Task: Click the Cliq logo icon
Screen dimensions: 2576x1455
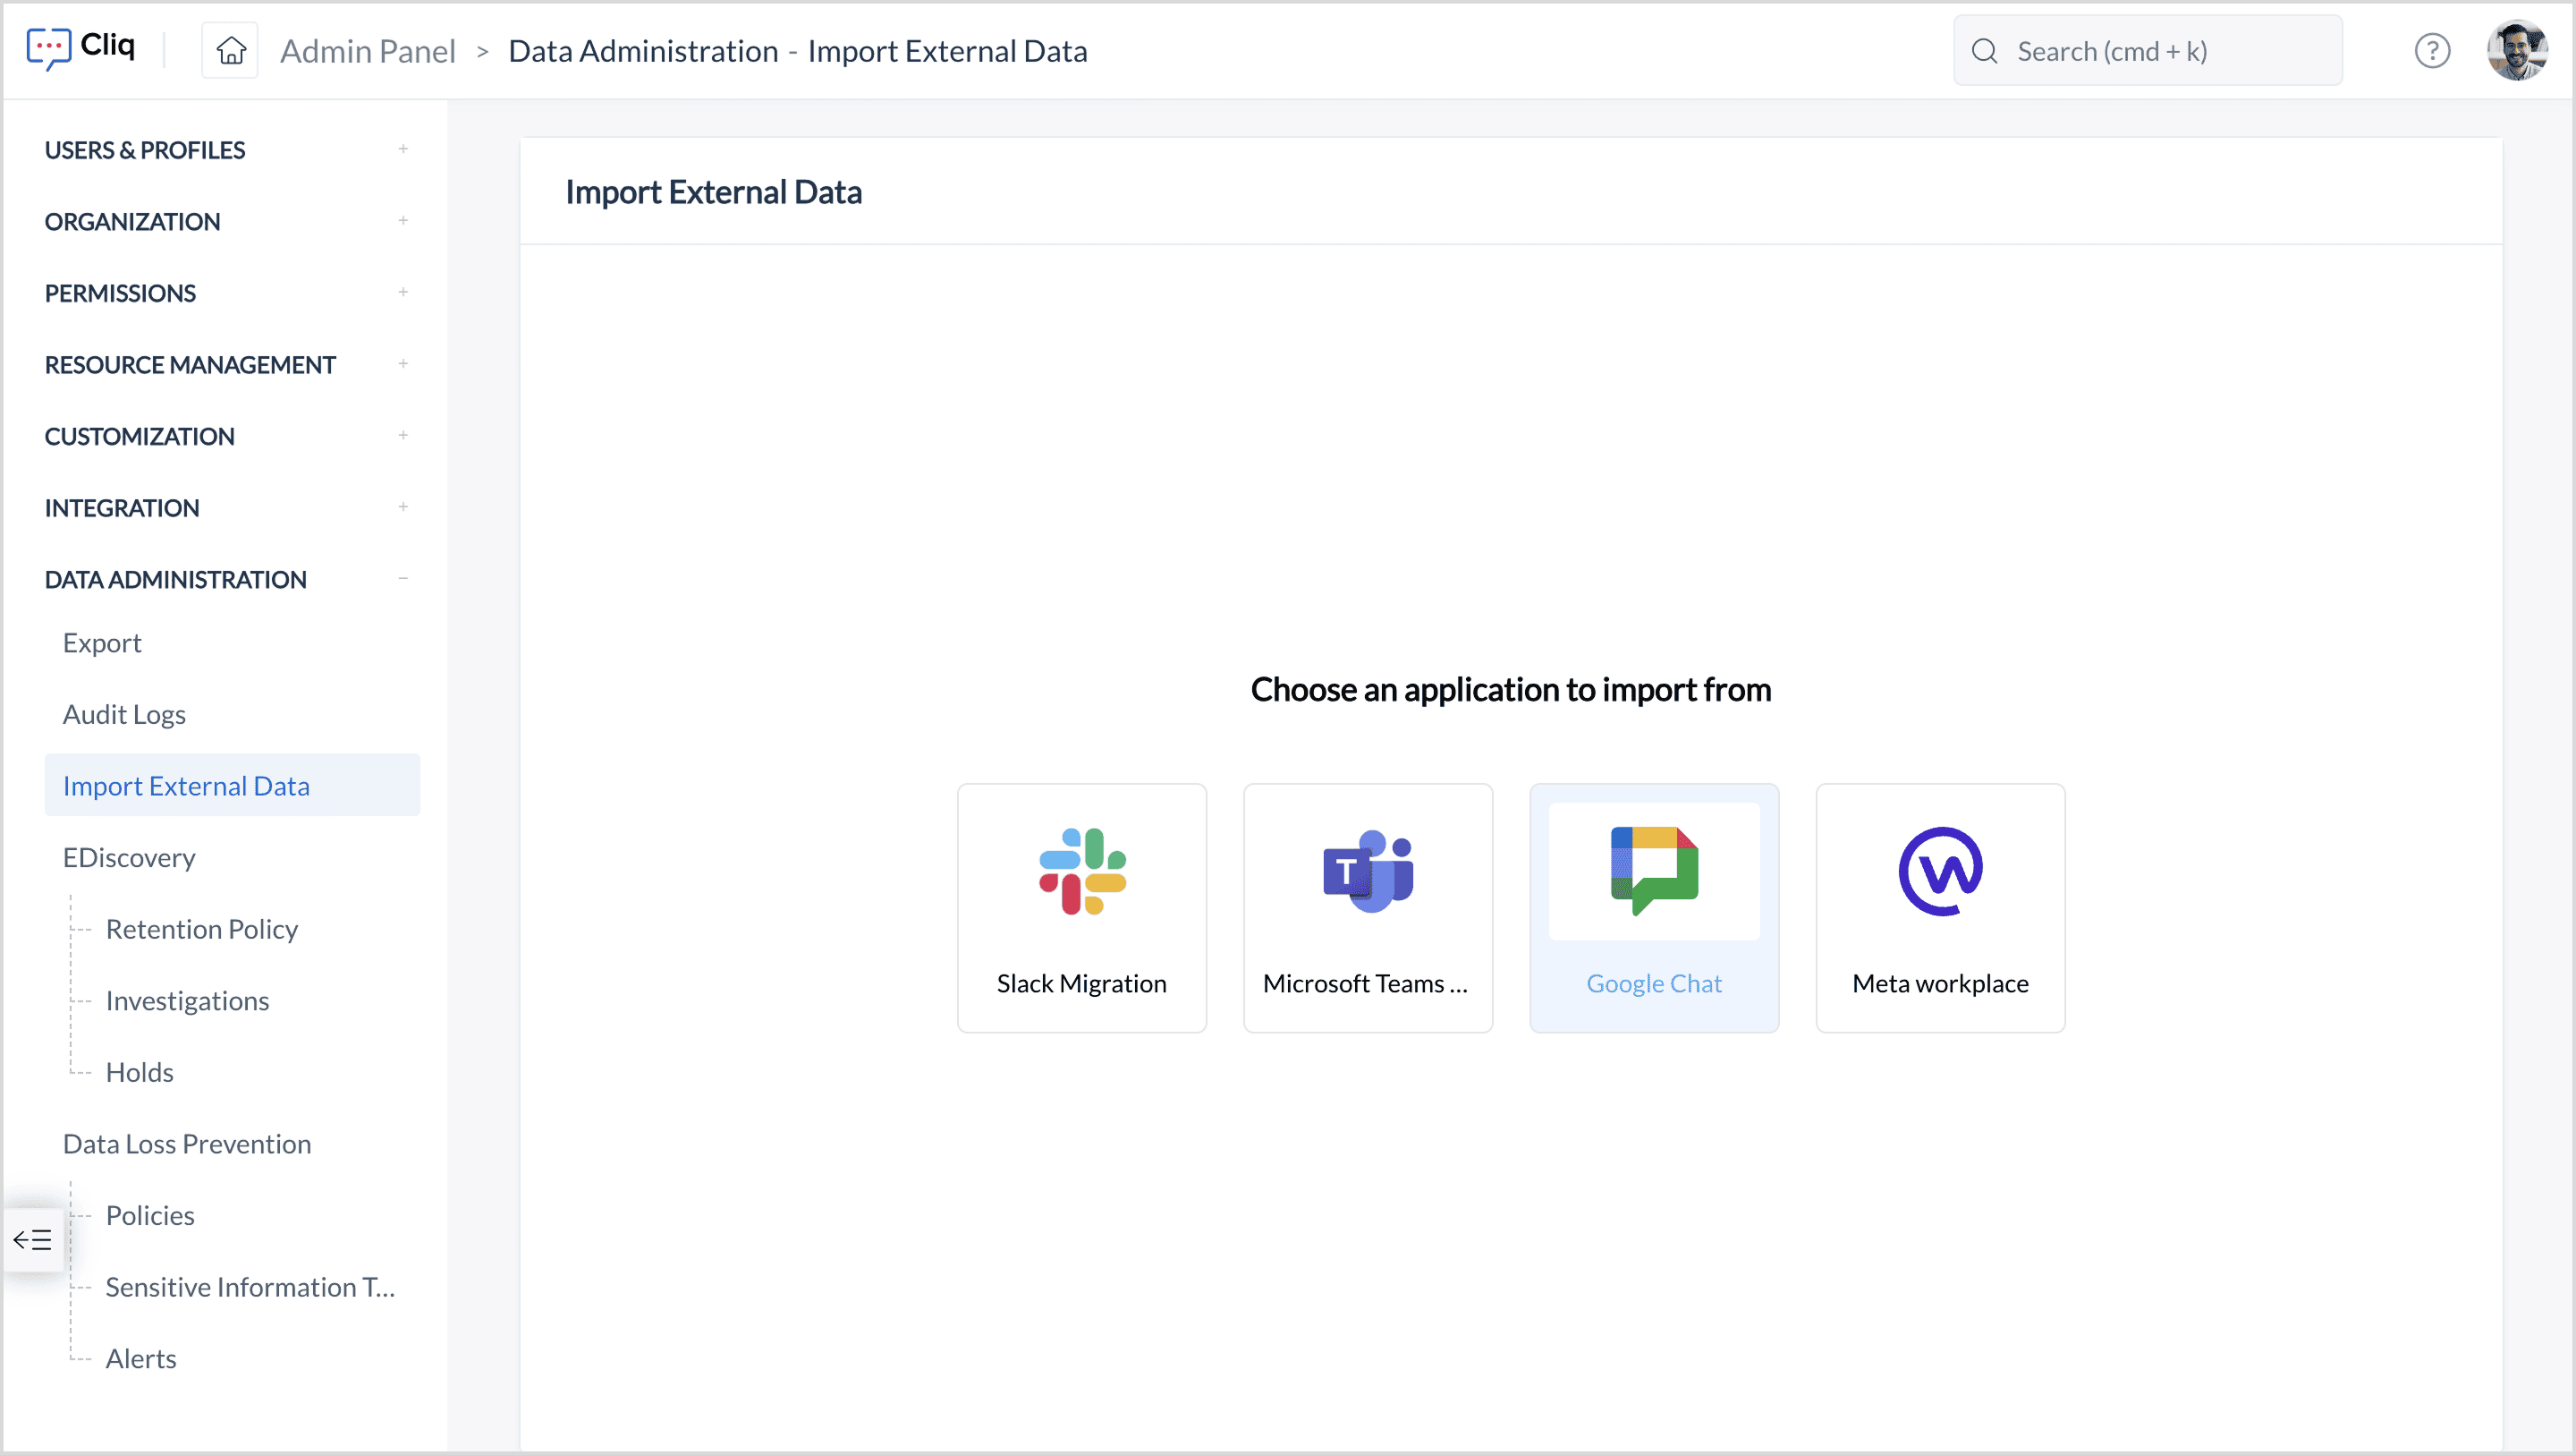Action: point(48,48)
